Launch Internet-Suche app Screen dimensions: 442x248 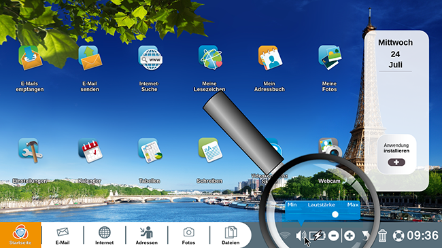click(150, 58)
